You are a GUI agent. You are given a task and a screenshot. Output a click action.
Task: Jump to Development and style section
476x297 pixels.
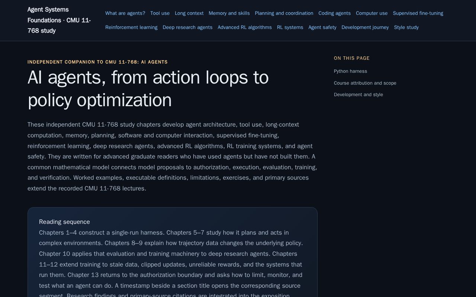click(358, 95)
